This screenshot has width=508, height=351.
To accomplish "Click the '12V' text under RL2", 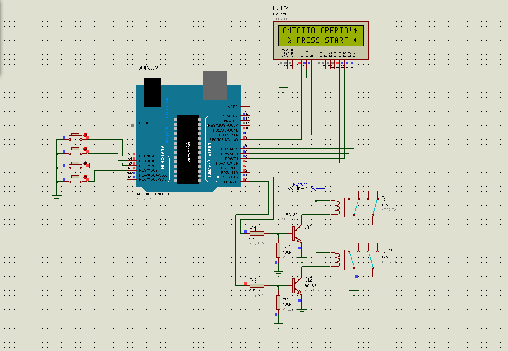I will pyautogui.click(x=385, y=257).
